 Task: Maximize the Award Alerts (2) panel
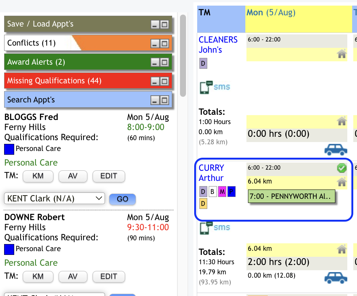coord(164,62)
